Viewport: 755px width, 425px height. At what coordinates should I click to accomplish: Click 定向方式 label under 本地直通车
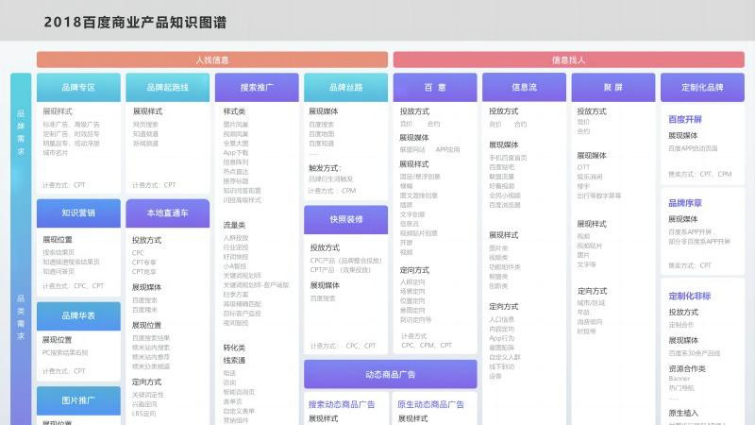point(147,382)
